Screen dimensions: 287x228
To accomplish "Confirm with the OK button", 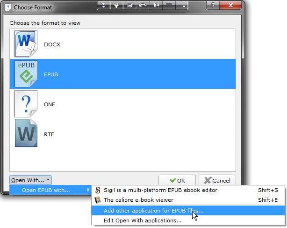I will coord(177,181).
